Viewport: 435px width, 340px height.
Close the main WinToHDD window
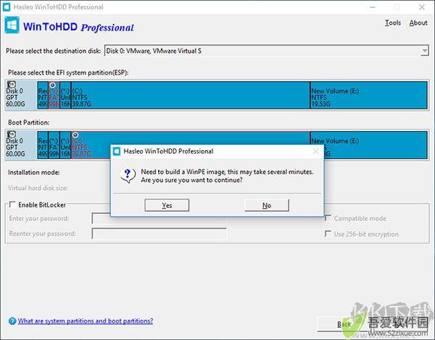422,7
